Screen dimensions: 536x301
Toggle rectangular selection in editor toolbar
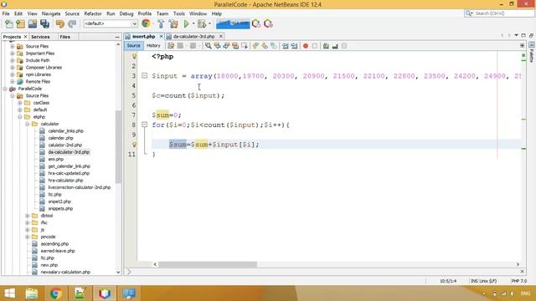coord(245,46)
